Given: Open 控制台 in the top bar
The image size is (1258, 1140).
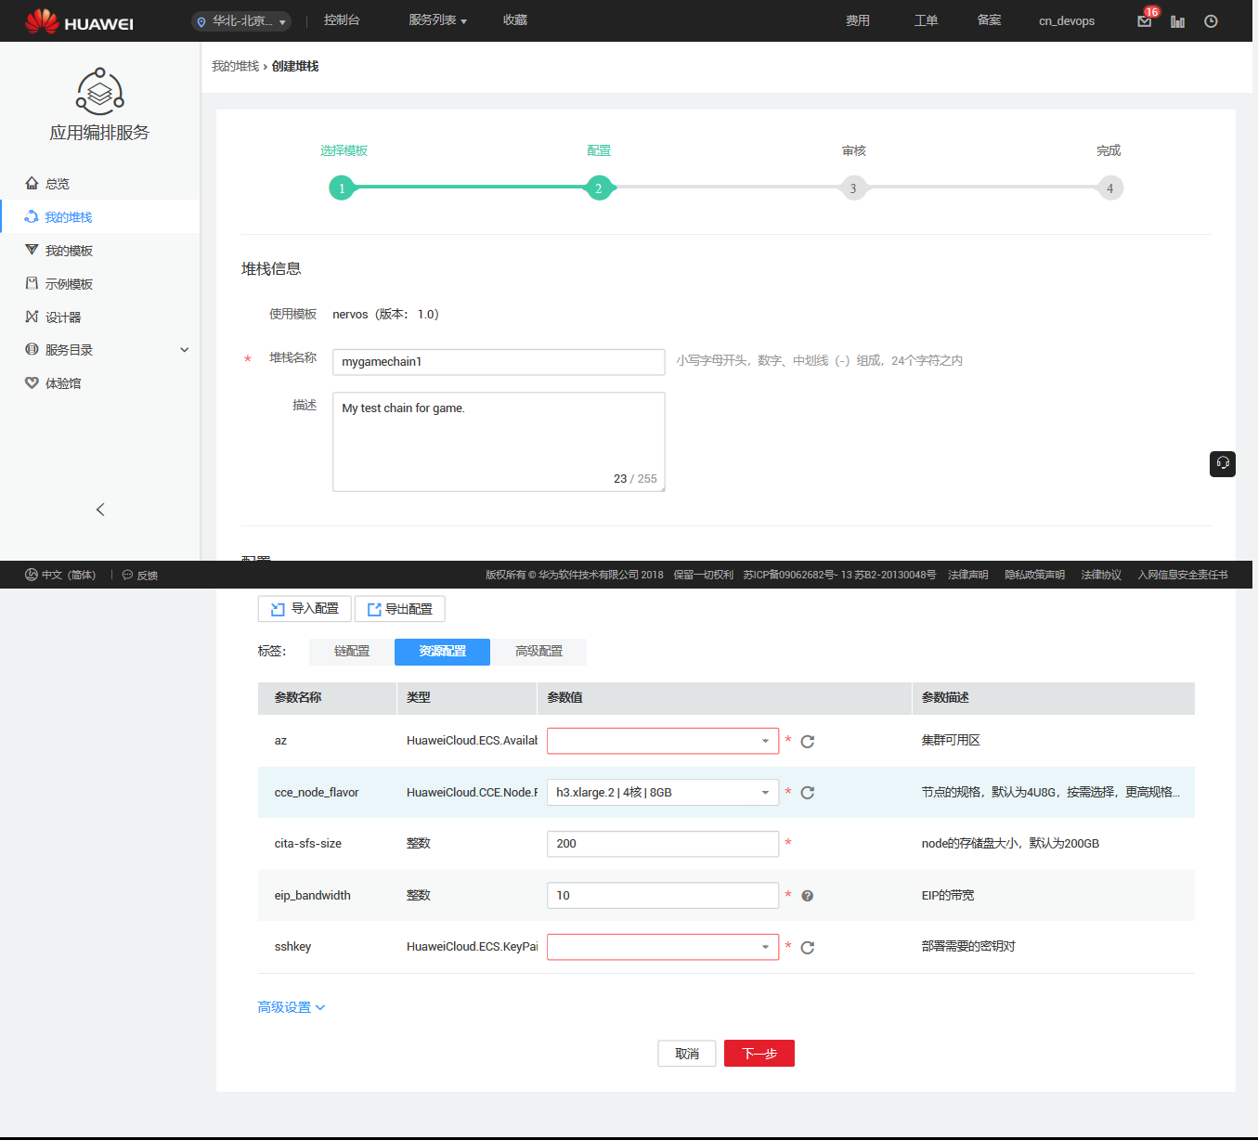Looking at the screenshot, I should (342, 20).
